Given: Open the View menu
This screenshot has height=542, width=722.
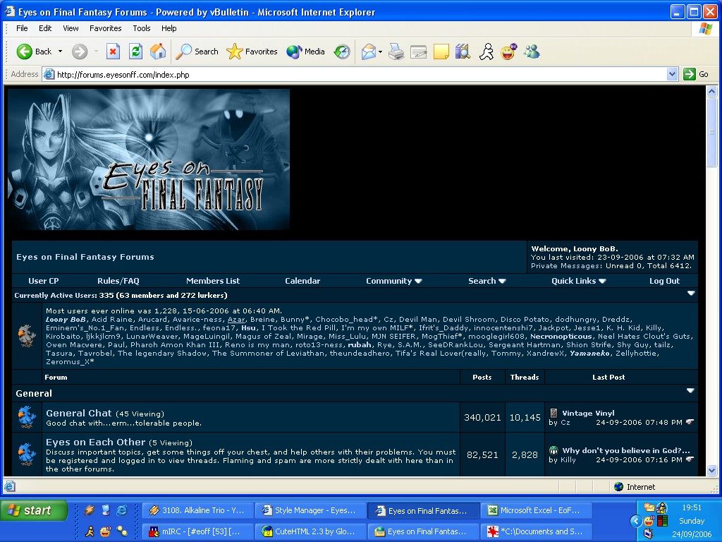Looking at the screenshot, I should (x=71, y=28).
